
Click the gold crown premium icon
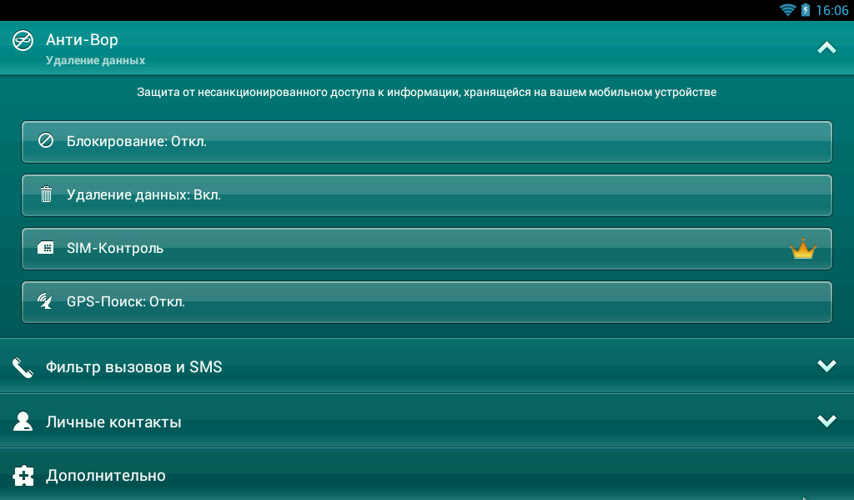(x=802, y=249)
